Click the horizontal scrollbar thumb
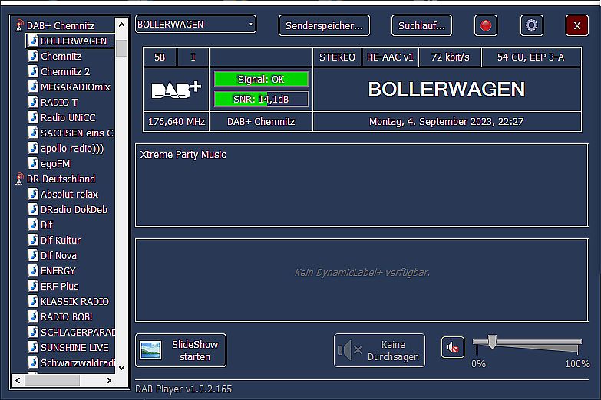 [52, 380]
